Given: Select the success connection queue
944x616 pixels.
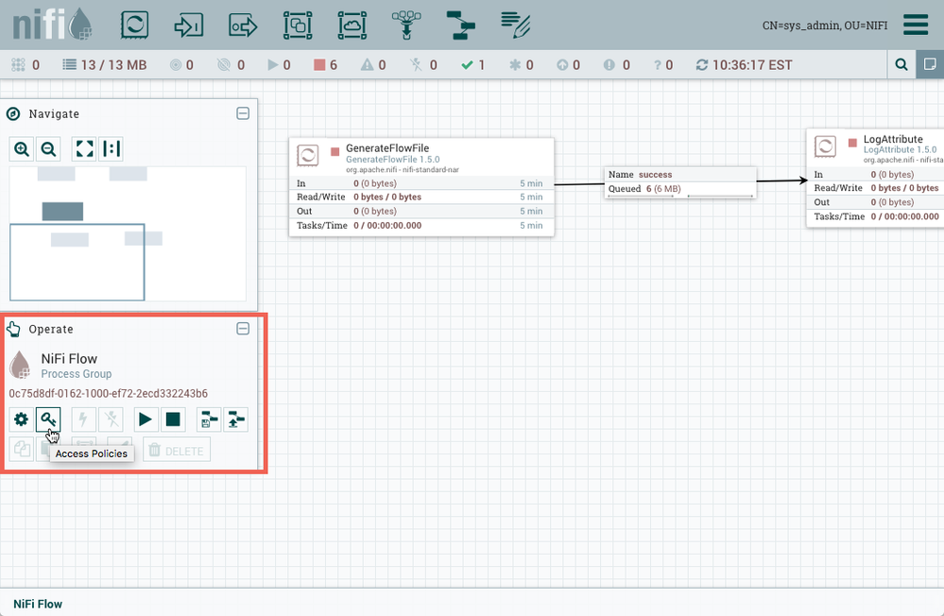Looking at the screenshot, I should (x=680, y=182).
